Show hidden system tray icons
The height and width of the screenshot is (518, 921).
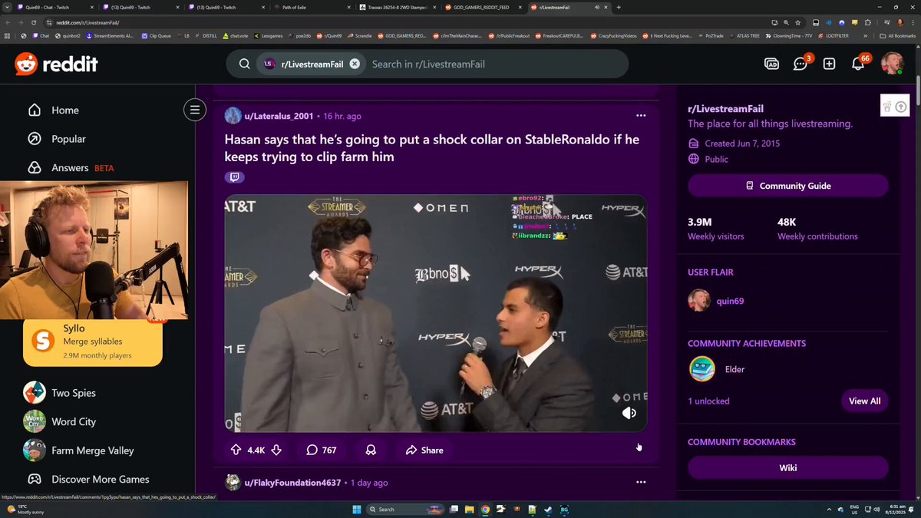tap(829, 509)
